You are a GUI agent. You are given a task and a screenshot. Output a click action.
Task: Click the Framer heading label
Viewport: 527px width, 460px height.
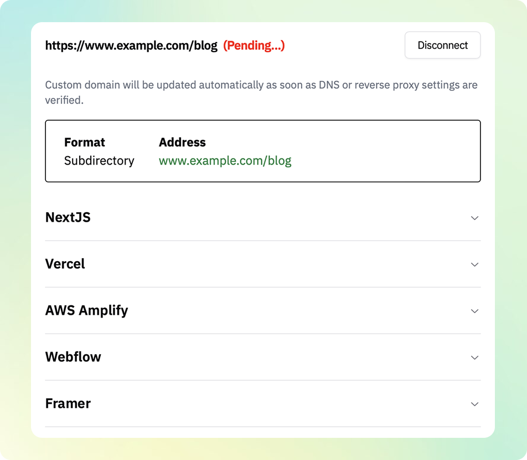(x=68, y=403)
